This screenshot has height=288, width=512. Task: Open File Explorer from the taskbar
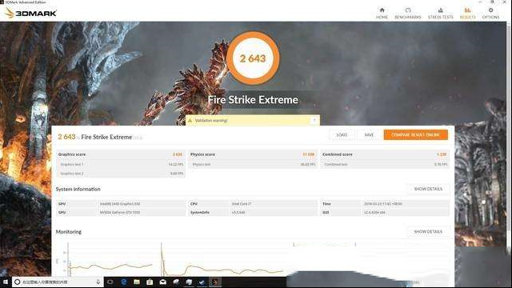click(137, 282)
